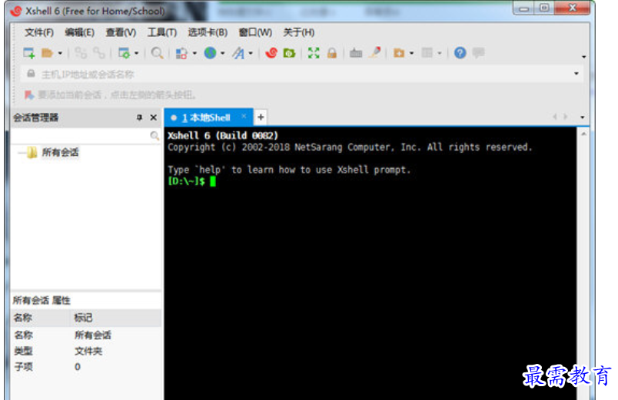This screenshot has width=618, height=400.
Task: Select the 所有会话 folder in tree
Action: click(x=60, y=152)
